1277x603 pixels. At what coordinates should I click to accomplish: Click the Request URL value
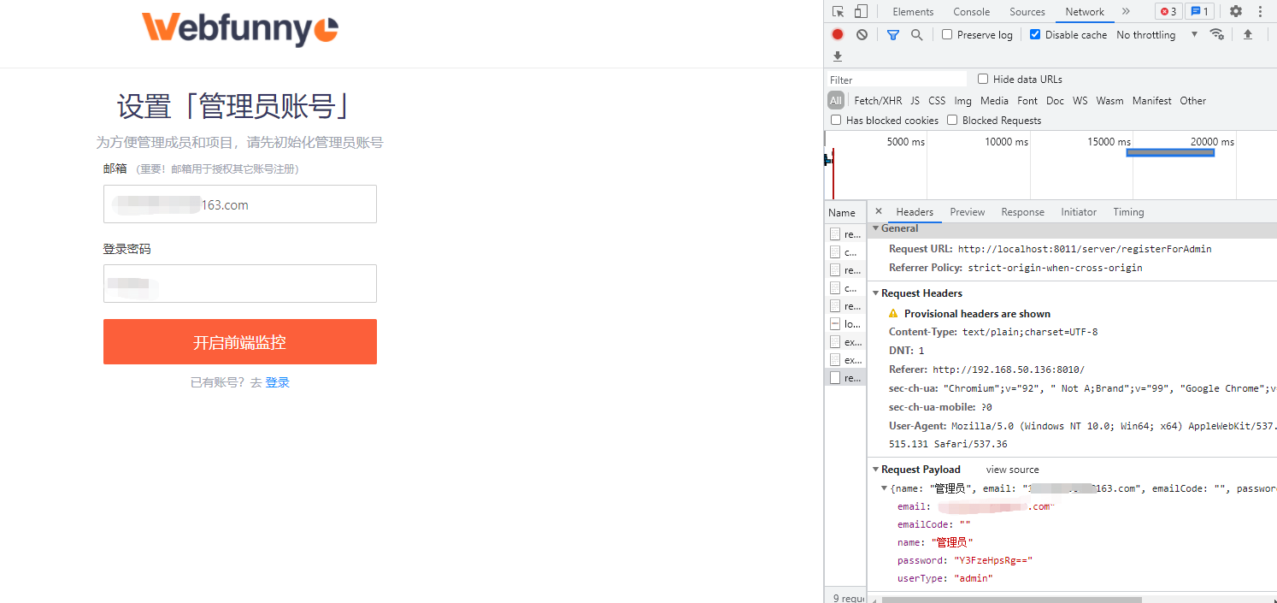click(1085, 249)
